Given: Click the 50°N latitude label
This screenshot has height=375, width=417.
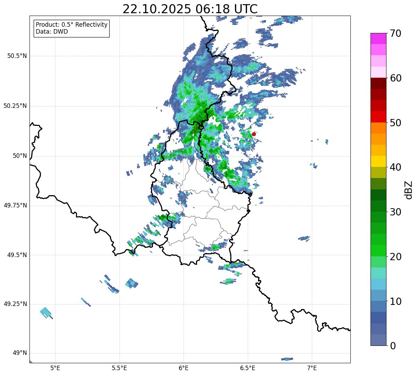Looking at the screenshot, I should click(x=20, y=156).
